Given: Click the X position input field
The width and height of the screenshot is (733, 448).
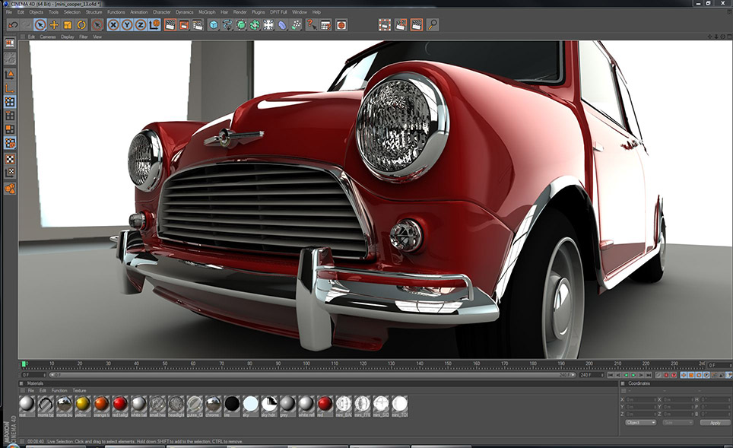Looking at the screenshot, I should pos(639,399).
